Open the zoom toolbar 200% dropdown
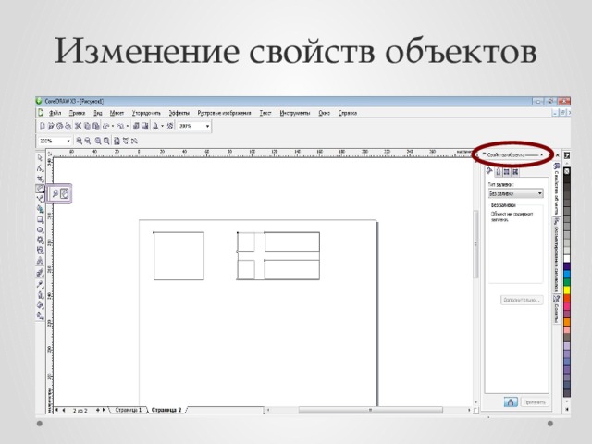Viewport: 592px width, 444px height. click(68, 141)
